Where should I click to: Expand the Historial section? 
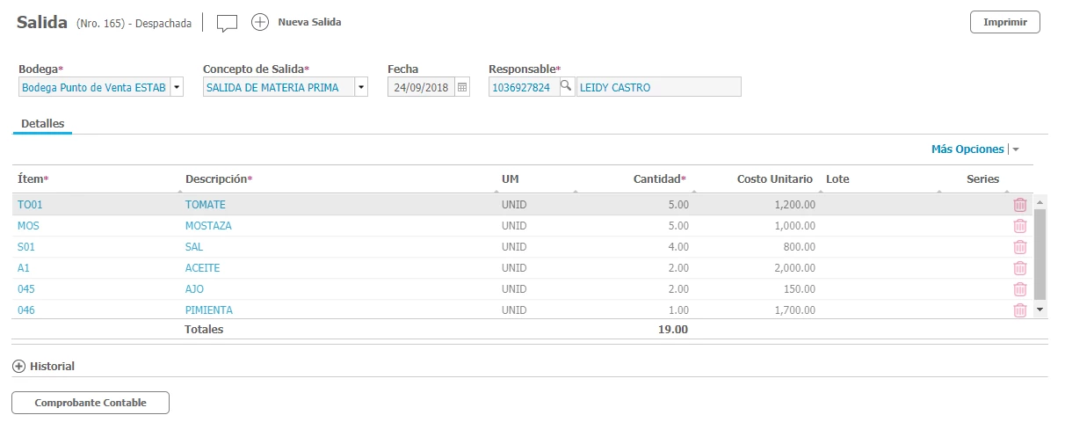coord(18,367)
